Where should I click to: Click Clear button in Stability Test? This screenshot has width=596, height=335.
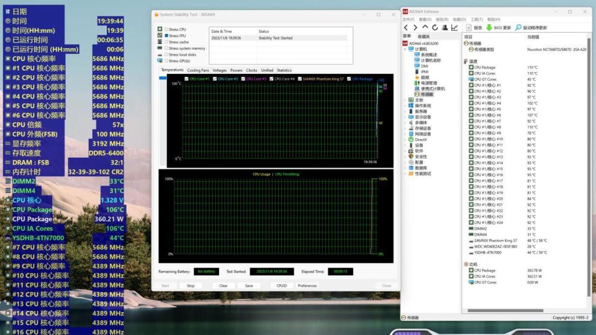point(223,285)
